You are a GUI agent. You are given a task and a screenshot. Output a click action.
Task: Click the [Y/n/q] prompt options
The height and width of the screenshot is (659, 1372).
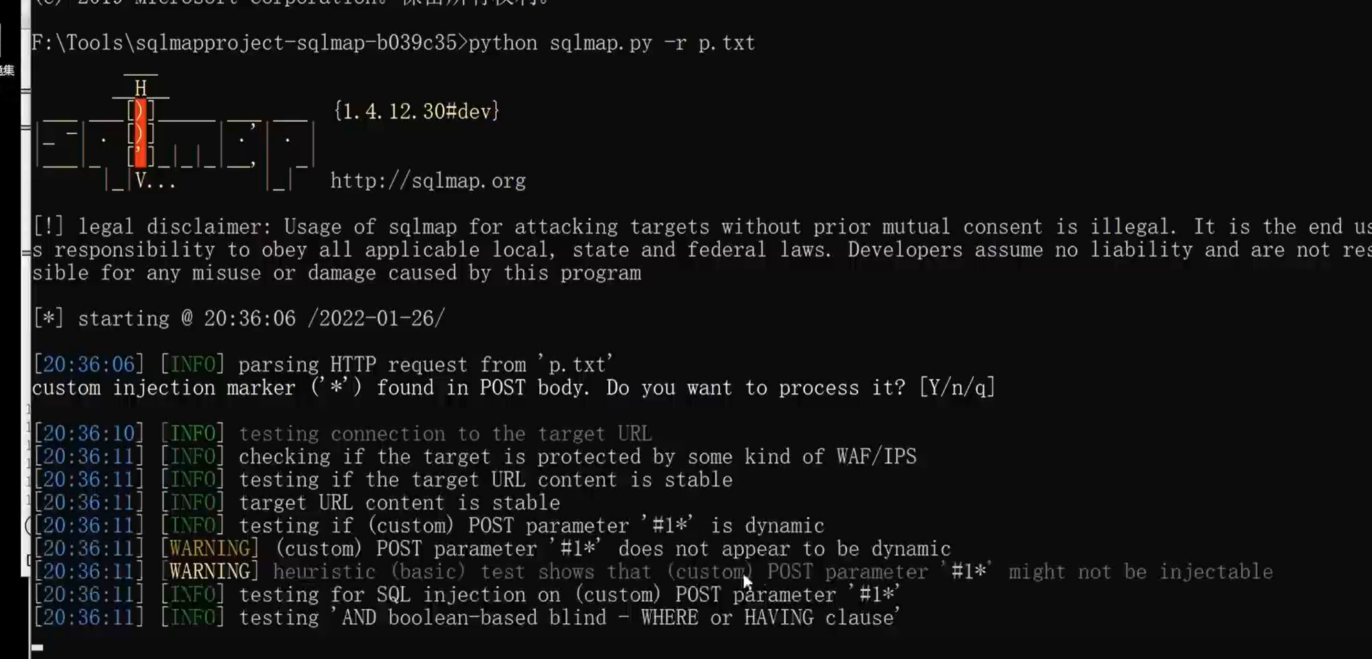957,388
